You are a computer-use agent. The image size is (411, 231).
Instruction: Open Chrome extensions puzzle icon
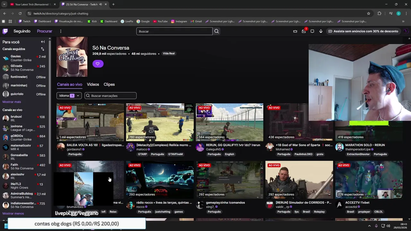380,13
